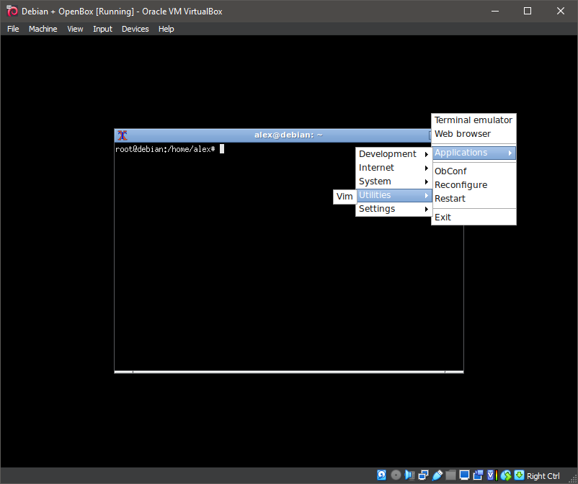Image resolution: width=578 pixels, height=484 pixels.
Task: Click the terminal icon in the title bar
Action: 122,135
